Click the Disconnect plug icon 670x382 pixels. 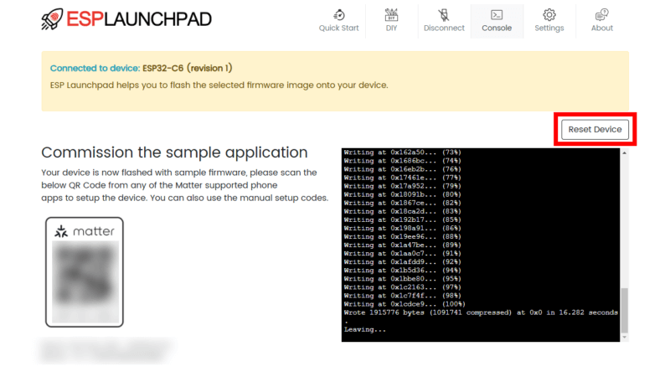click(x=444, y=14)
